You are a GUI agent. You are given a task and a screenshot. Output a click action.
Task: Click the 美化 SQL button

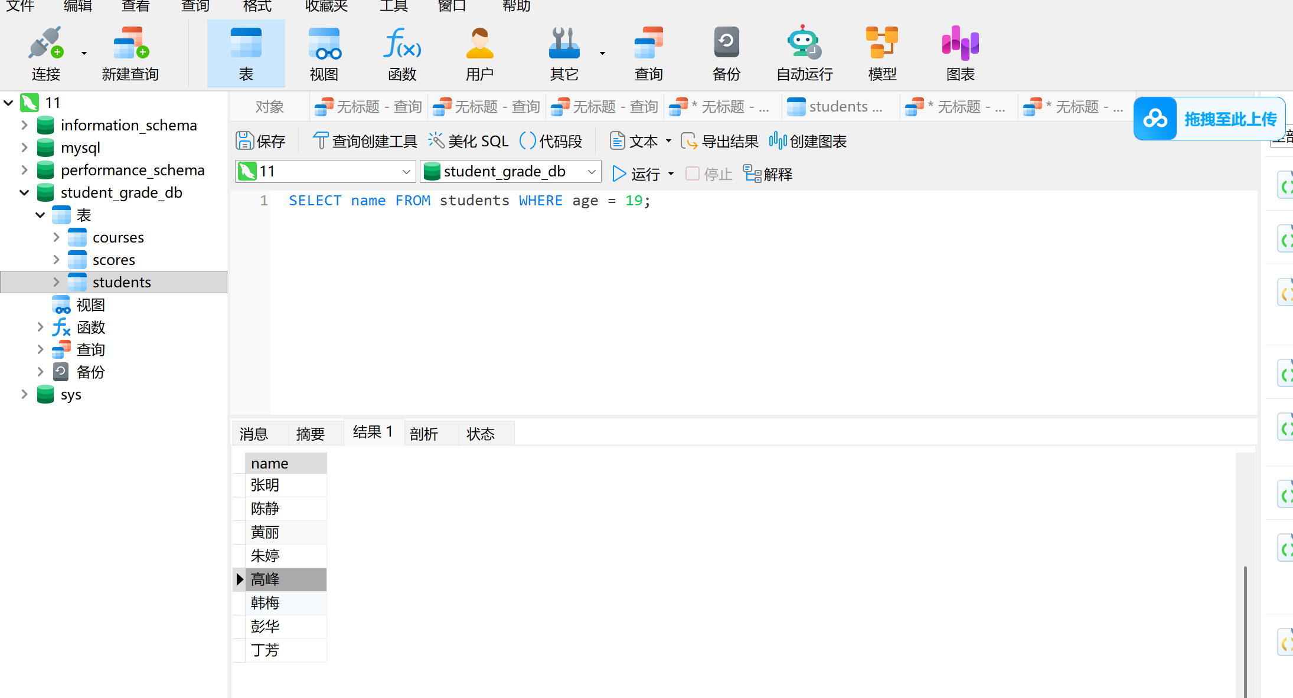click(469, 141)
